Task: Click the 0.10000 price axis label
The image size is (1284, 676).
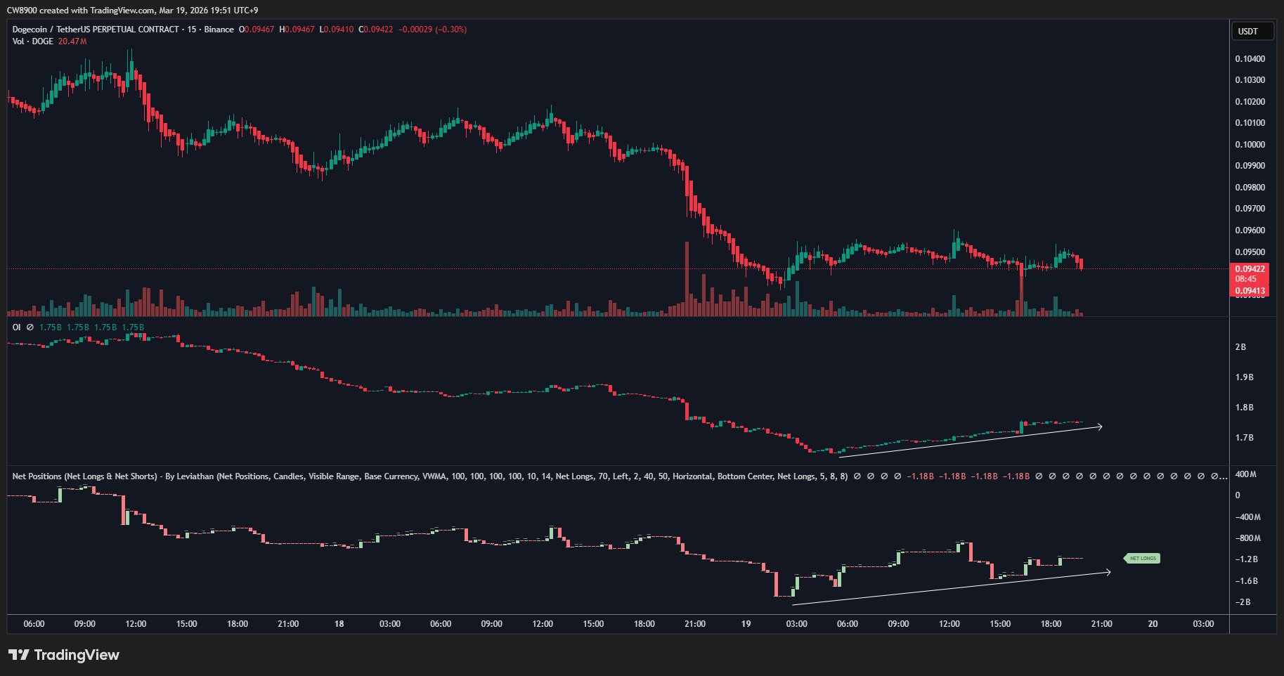Action: [x=1250, y=145]
